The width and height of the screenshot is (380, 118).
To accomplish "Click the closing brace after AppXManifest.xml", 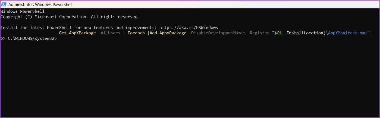I will (x=370, y=33).
